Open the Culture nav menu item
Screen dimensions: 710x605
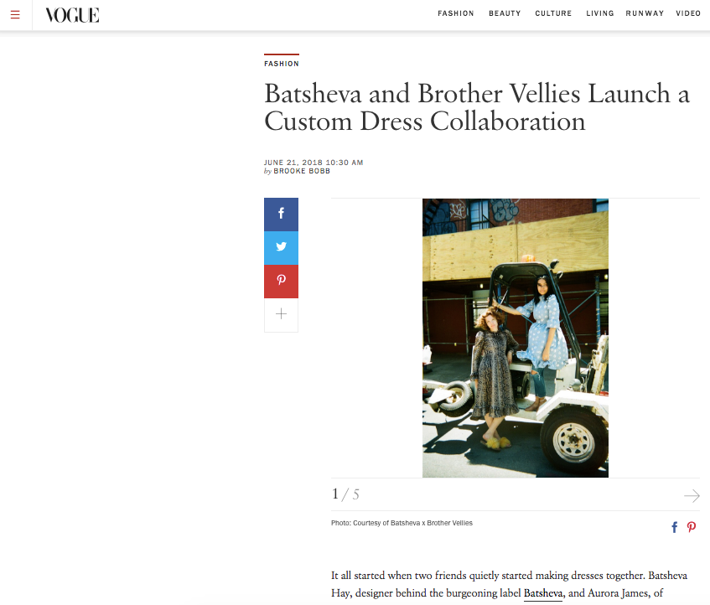pyautogui.click(x=553, y=13)
